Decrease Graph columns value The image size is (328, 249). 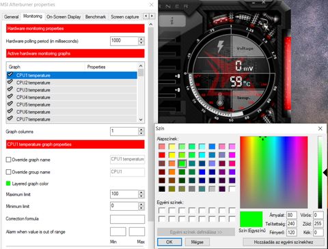(141, 133)
